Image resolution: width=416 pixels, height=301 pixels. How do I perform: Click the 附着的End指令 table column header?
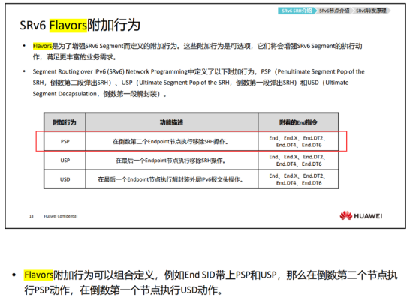point(298,122)
